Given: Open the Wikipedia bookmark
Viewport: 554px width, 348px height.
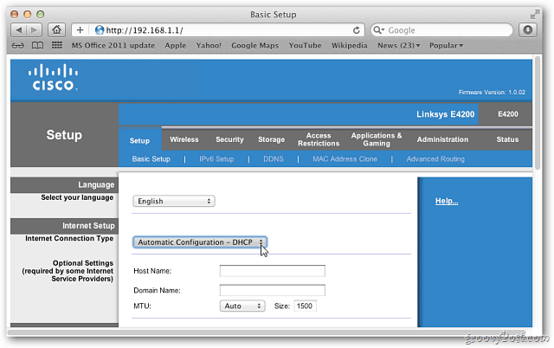Looking at the screenshot, I should click(x=349, y=46).
